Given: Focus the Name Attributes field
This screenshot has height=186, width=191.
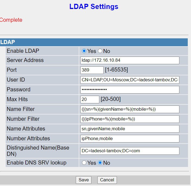Looking at the screenshot, I should (x=130, y=129).
